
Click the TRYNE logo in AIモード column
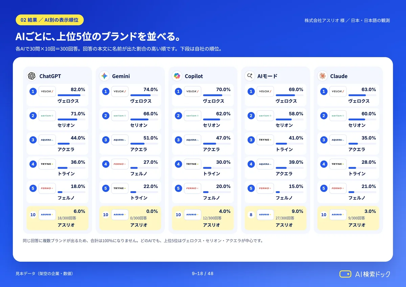point(265,140)
